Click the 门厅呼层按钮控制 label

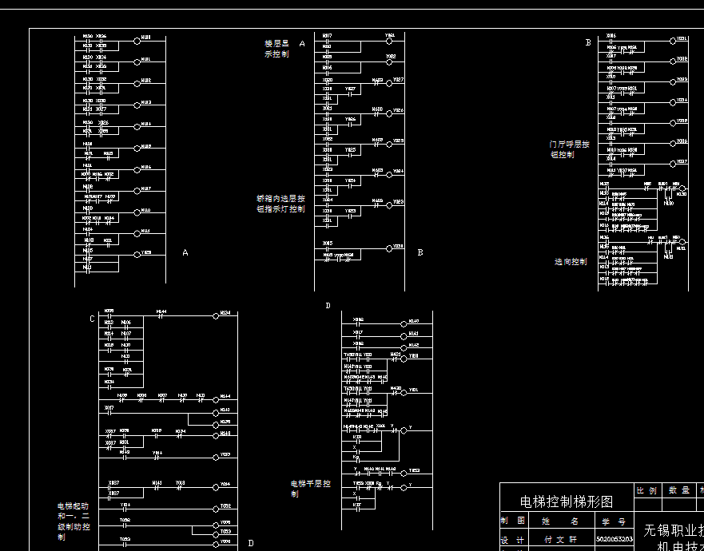pos(570,149)
